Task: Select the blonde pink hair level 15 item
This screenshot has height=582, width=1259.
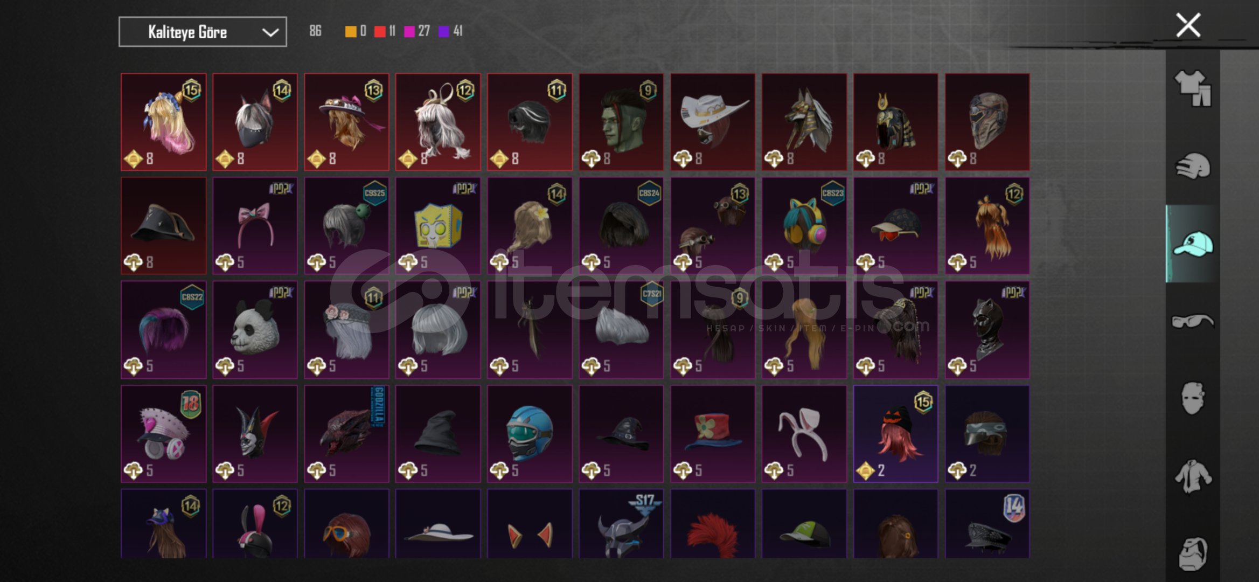Action: (x=163, y=122)
